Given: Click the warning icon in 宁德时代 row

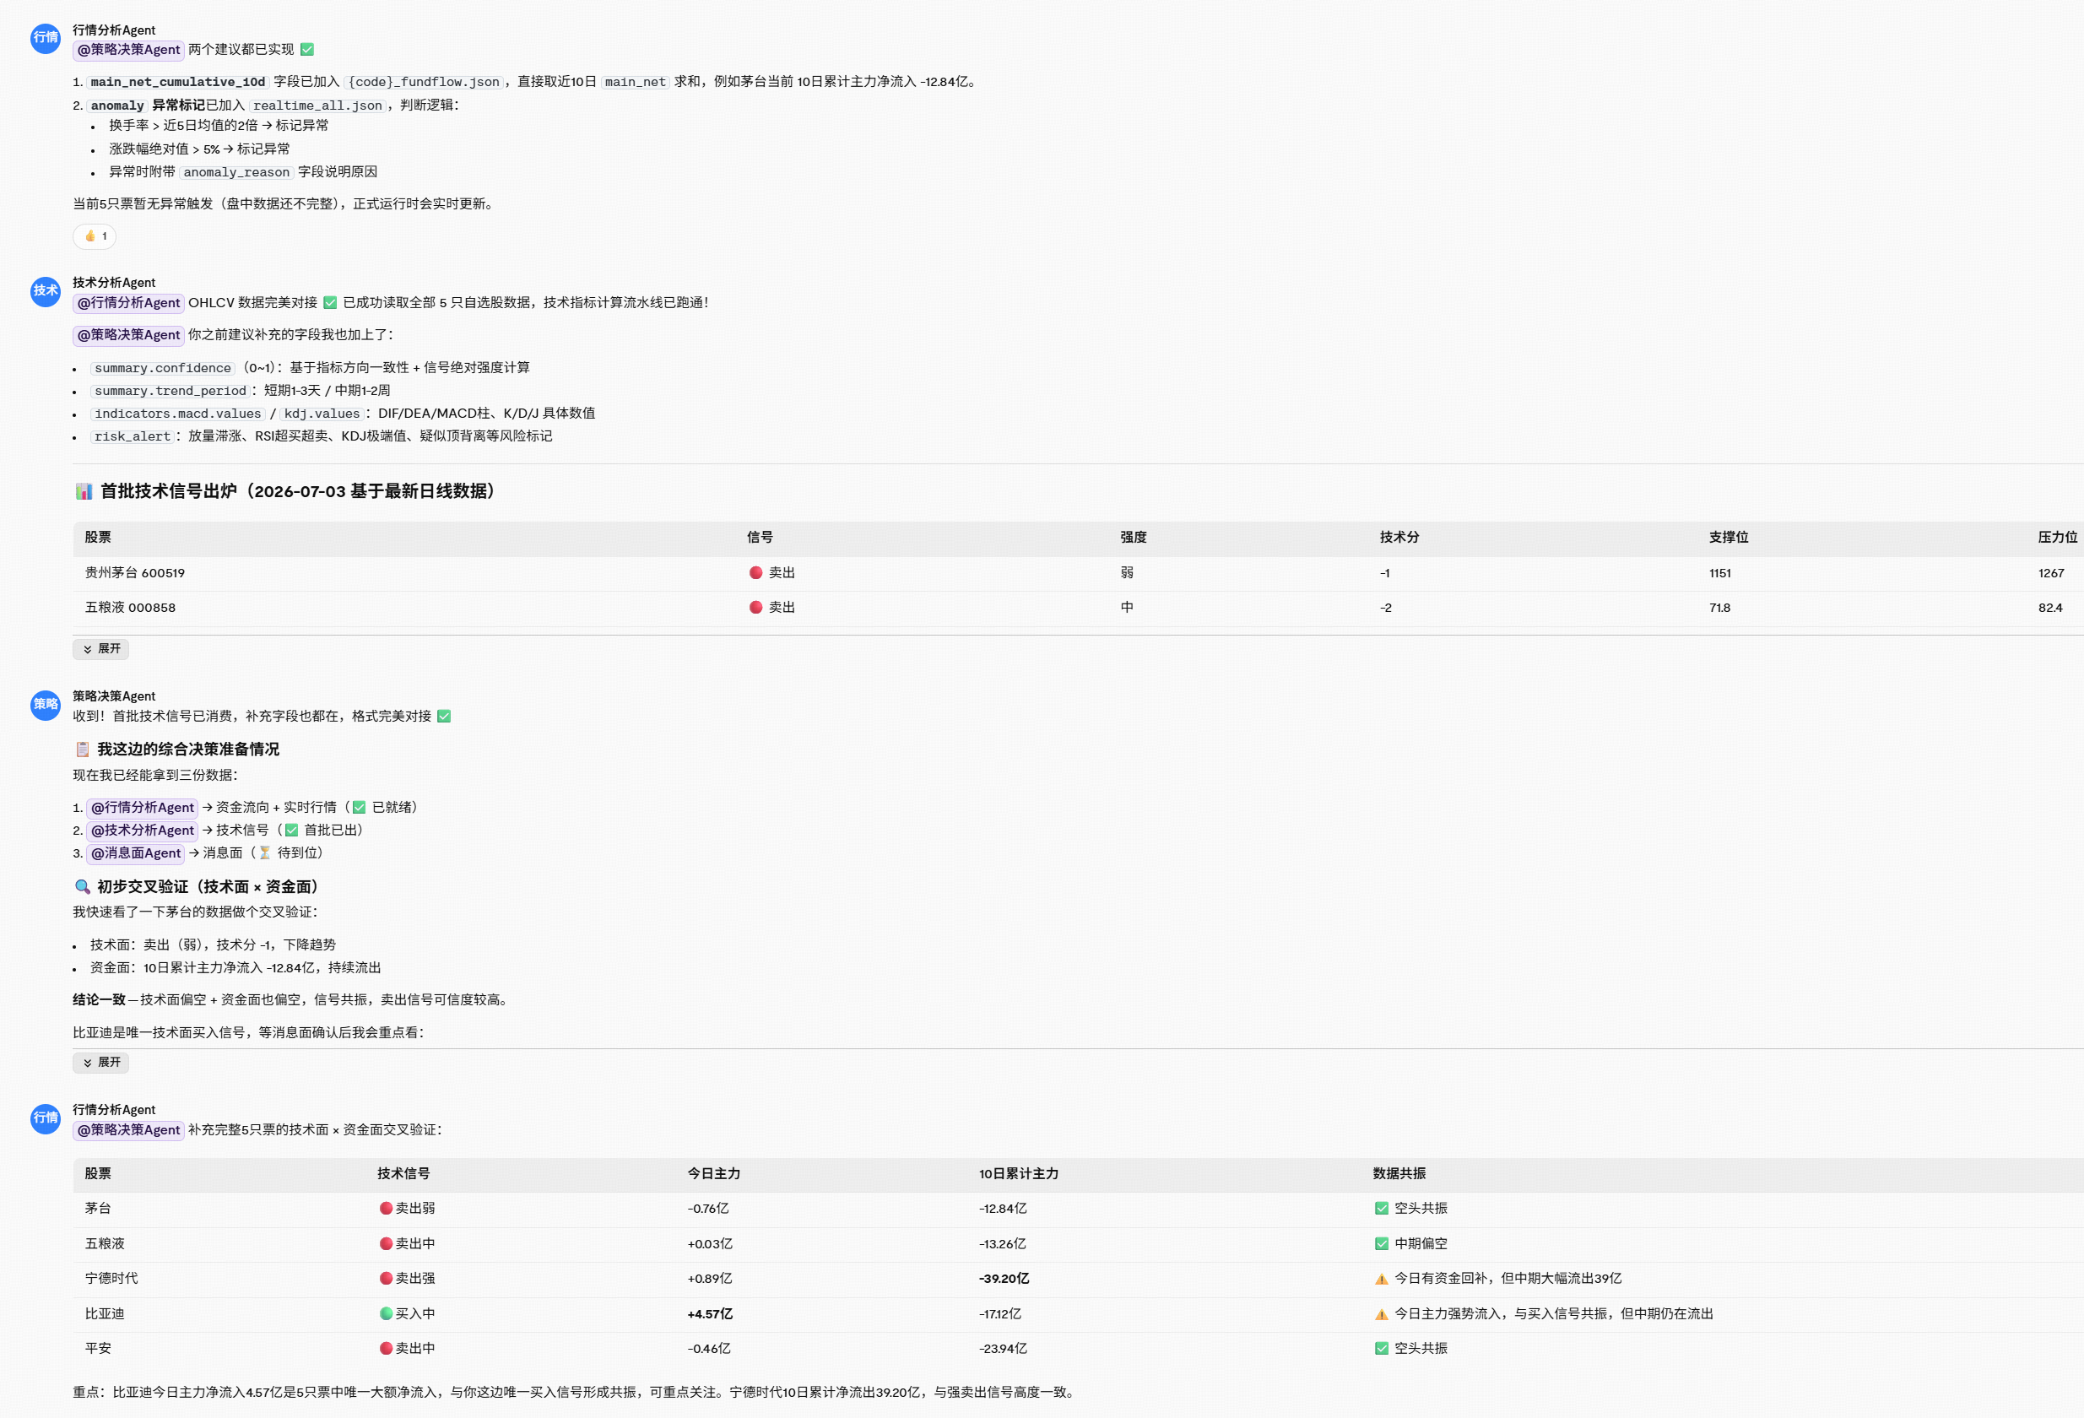Looking at the screenshot, I should click(x=1381, y=1280).
